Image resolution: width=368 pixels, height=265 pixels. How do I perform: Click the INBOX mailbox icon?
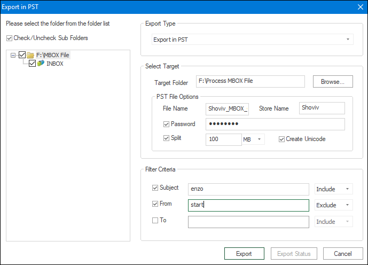pos(41,64)
